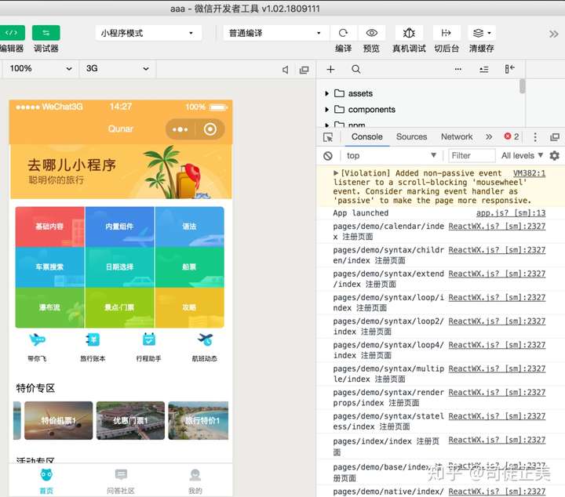
Task: Tap the 航班动态 flight status icon
Action: coord(205,339)
